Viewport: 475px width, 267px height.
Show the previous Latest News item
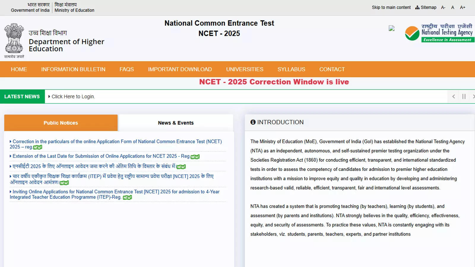click(453, 96)
